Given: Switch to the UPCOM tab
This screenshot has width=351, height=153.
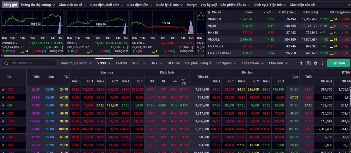Looking at the screenshot, I should pos(173,63).
